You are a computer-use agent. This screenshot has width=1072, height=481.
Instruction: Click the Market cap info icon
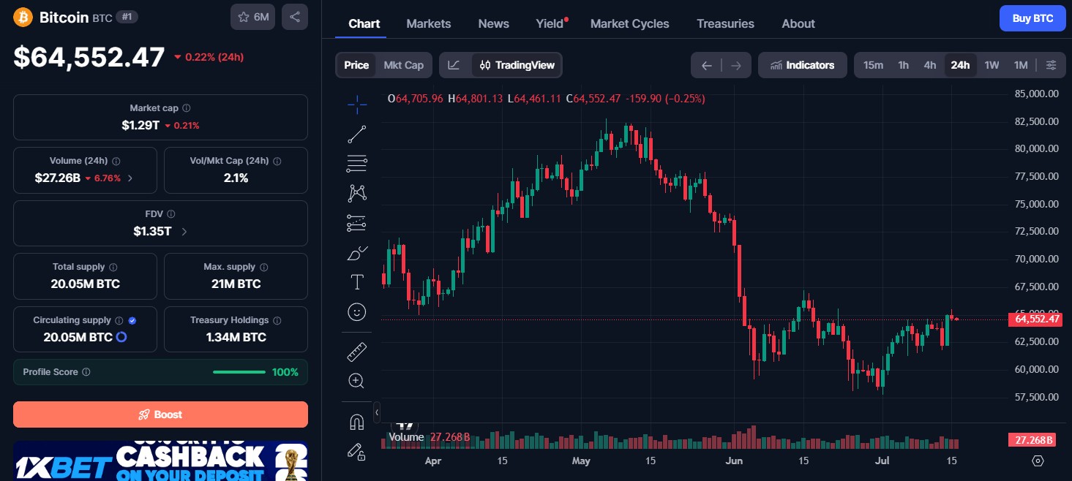[x=187, y=108]
